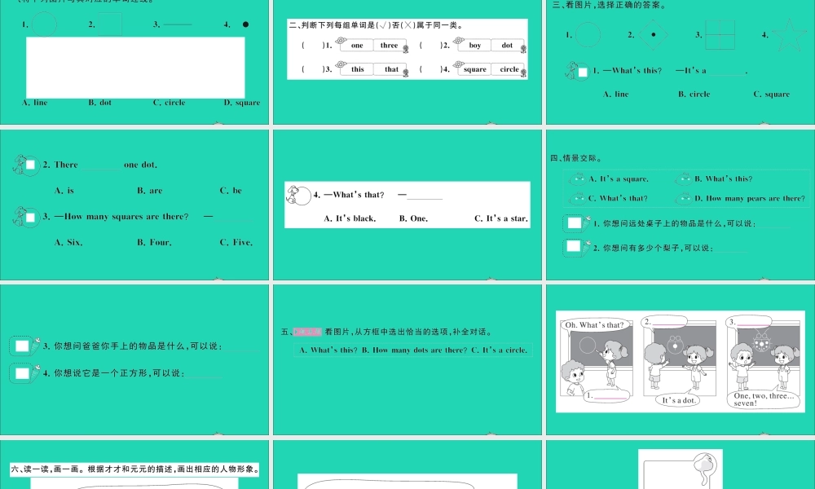
Task: Click the four-part square picture numbered 3
Action: coord(720,35)
